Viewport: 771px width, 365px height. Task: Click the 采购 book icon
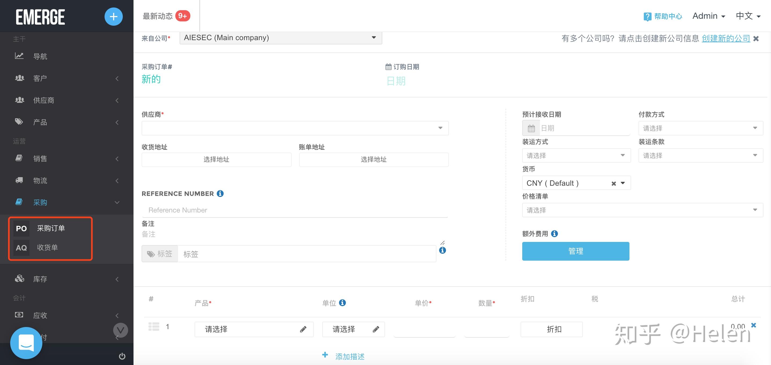[19, 202]
